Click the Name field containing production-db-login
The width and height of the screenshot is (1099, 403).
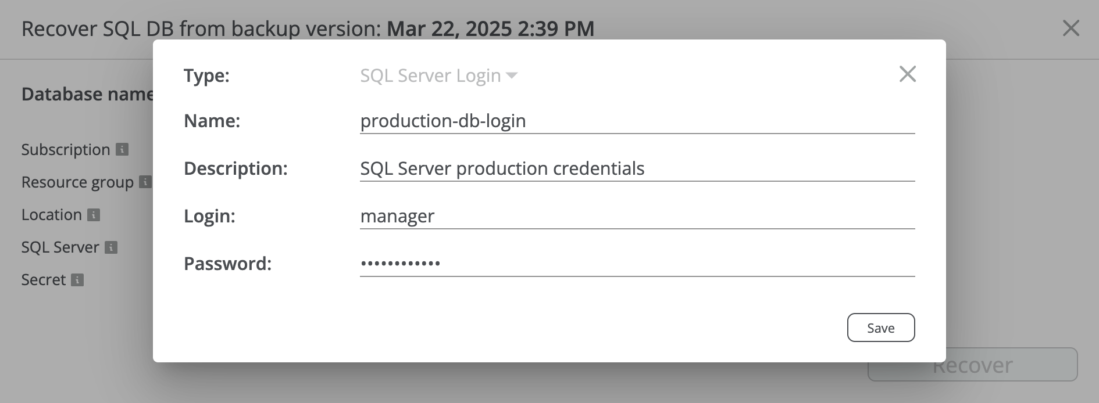point(637,121)
